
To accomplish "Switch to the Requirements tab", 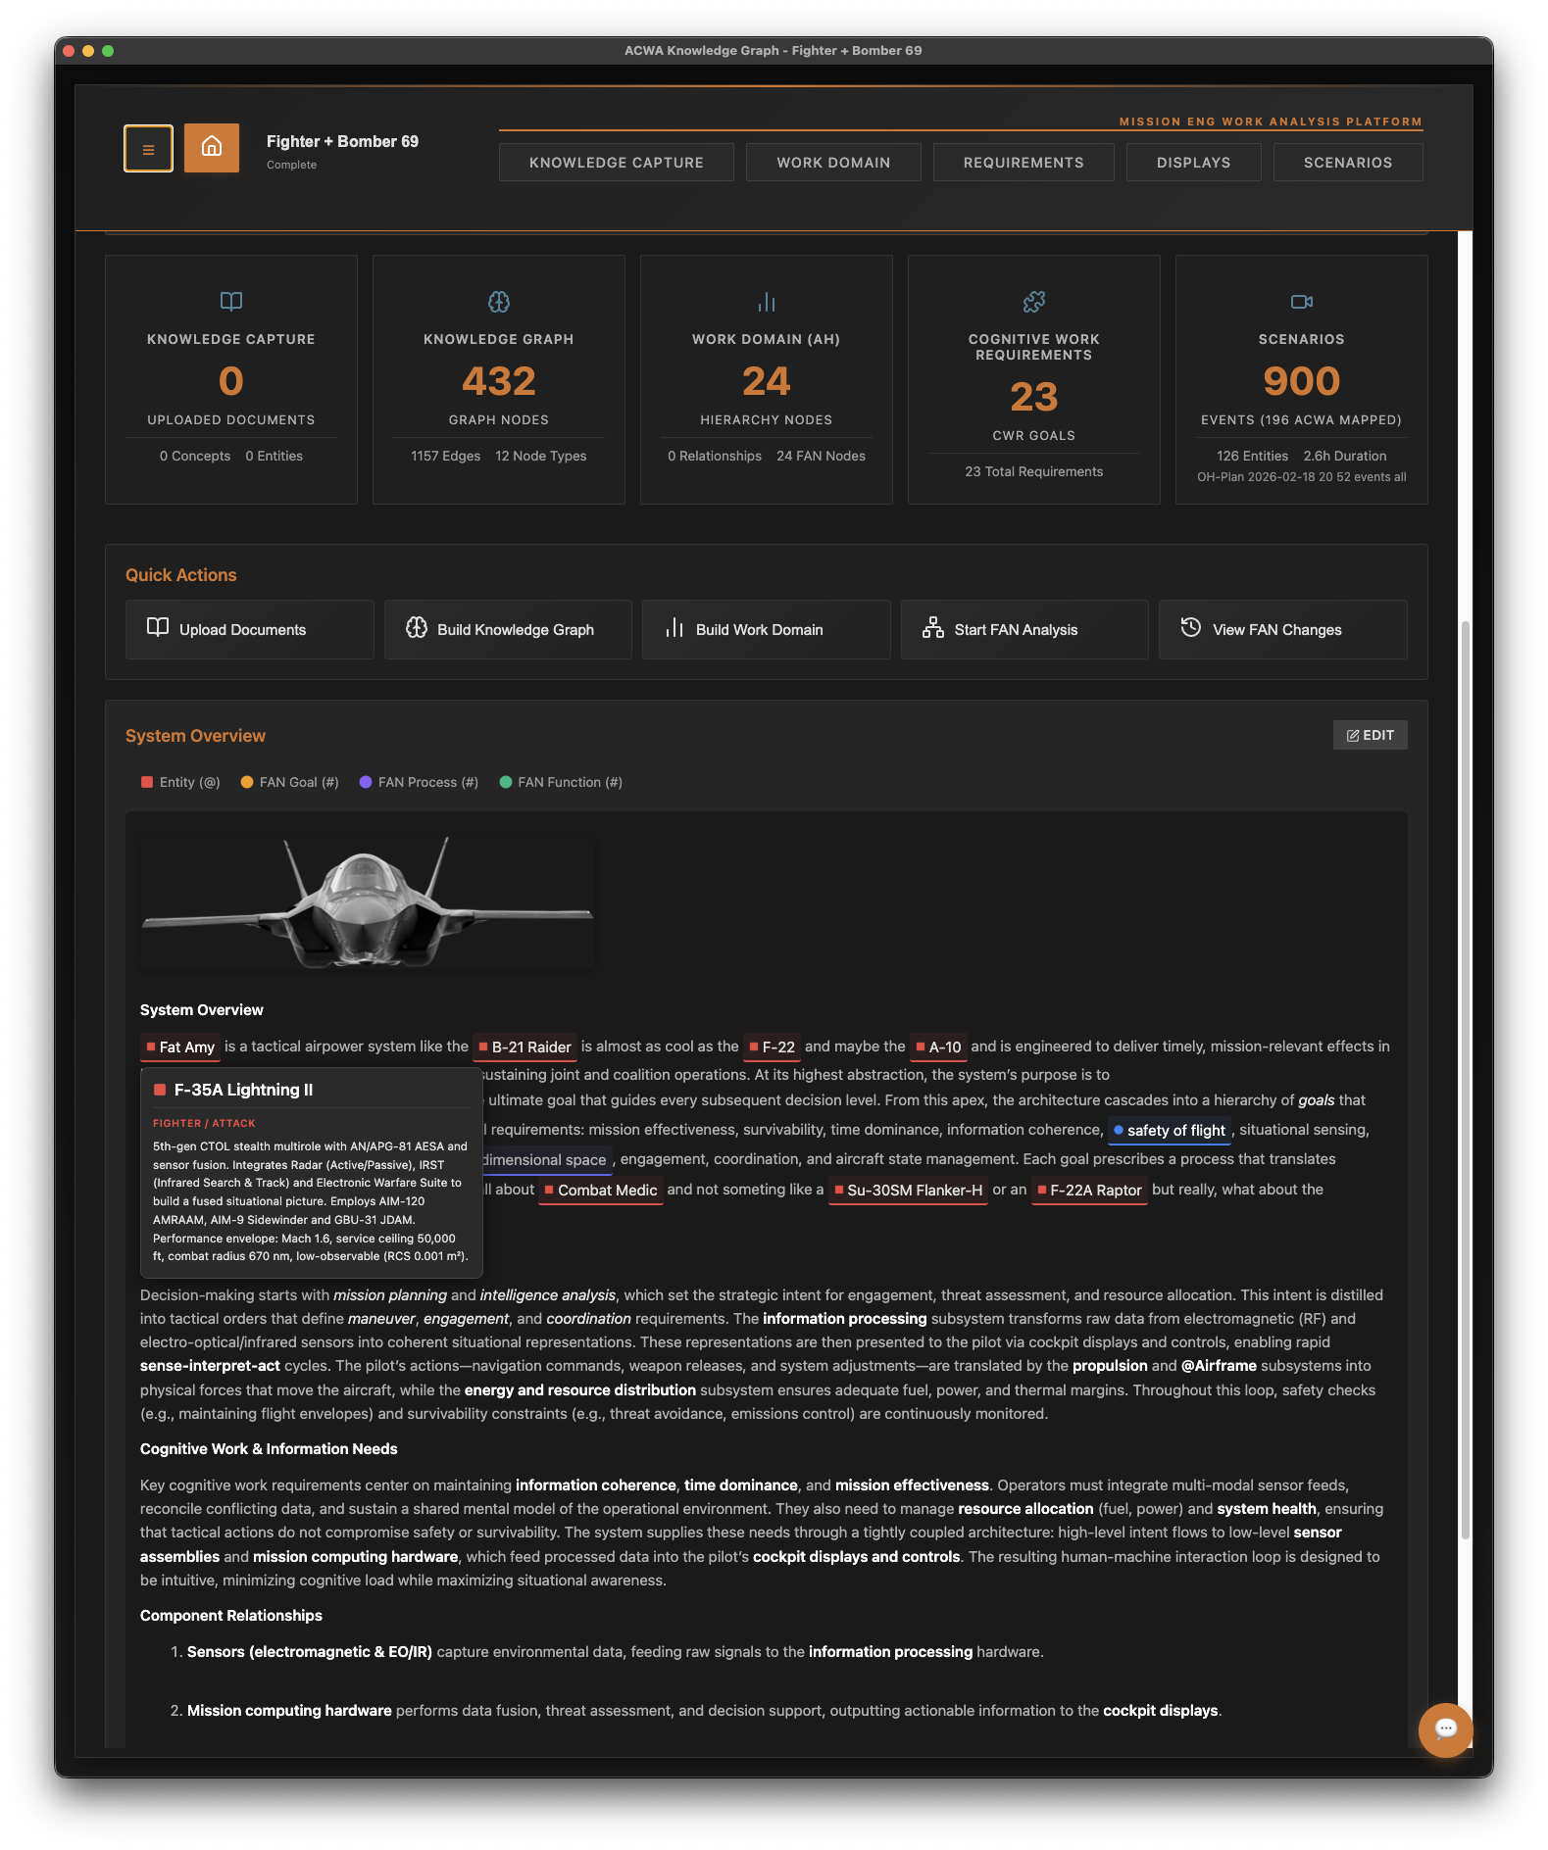I will pos(1024,163).
